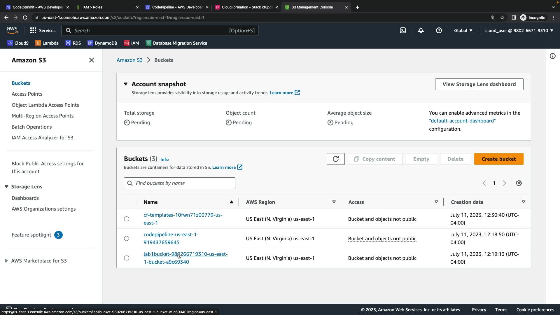This screenshot has height=315, width=560.
Task: Collapse the Account snapshot section
Action: click(126, 84)
